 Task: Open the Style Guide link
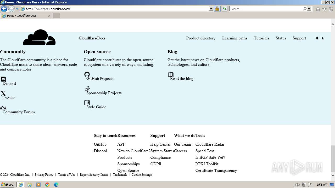click(x=96, y=107)
